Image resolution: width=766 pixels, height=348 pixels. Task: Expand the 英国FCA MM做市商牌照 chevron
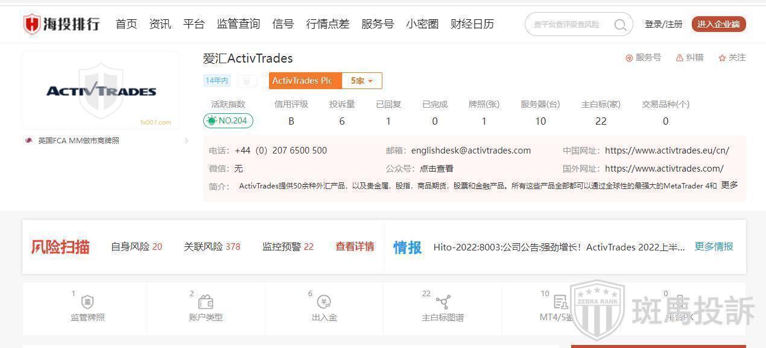coord(186,141)
